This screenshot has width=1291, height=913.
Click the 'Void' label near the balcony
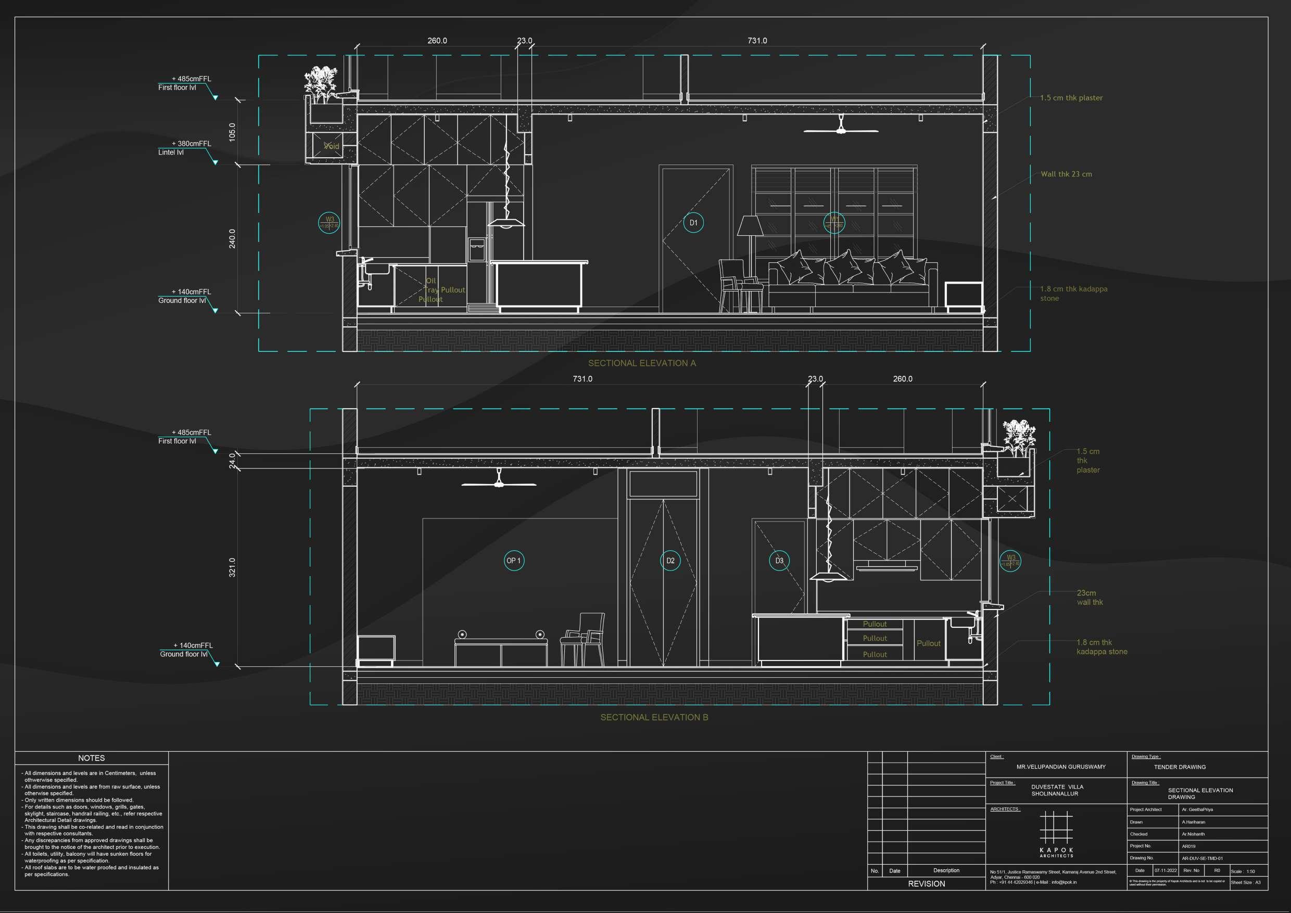pos(332,146)
